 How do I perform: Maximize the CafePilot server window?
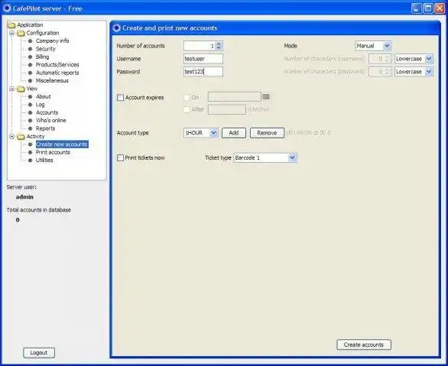[x=427, y=8]
